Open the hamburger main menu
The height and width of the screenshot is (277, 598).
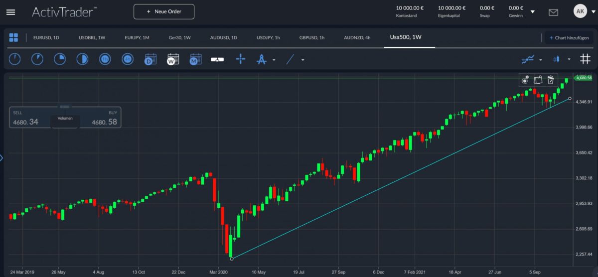10,12
